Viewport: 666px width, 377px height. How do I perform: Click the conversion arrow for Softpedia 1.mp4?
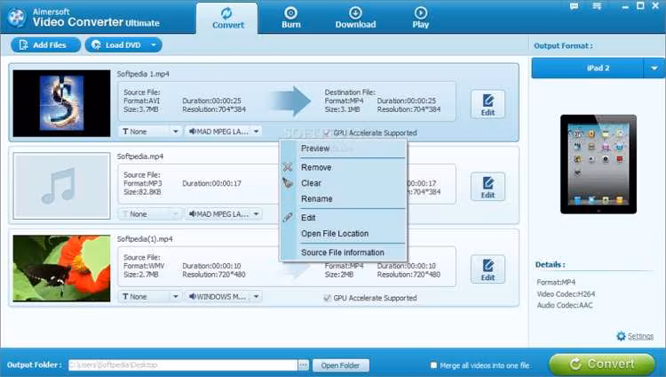pyautogui.click(x=291, y=101)
